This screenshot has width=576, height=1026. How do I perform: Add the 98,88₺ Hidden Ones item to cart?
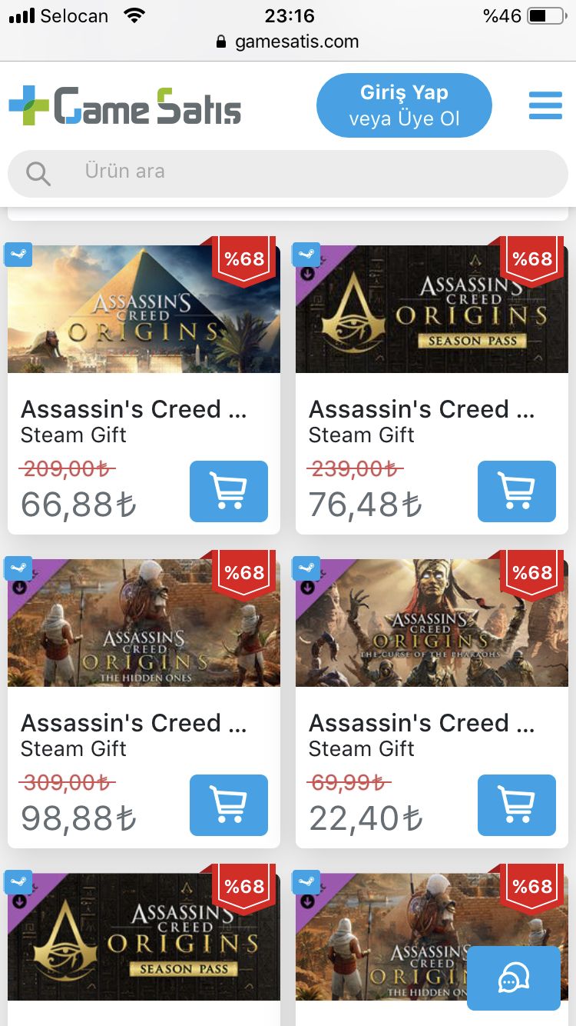point(229,805)
